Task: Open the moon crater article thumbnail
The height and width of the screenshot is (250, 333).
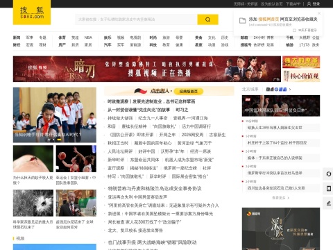Action: (x=33, y=203)
